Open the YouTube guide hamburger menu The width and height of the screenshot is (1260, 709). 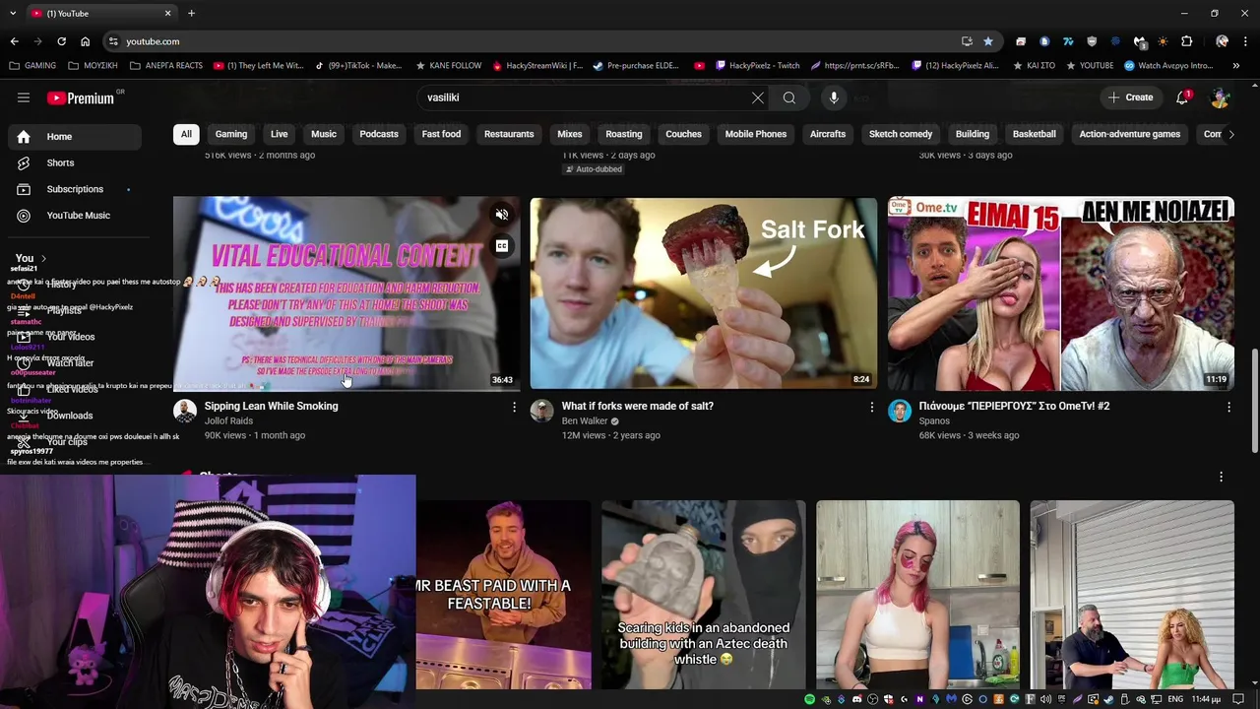point(24,97)
